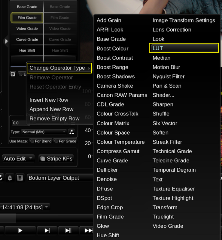Viewport: 222px width, 240px height.
Task: Select Sharpen operator
Action: coord(163,104)
